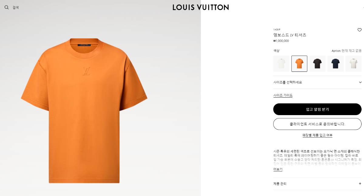Open 매장별 제품 입고 여부 link
The image size is (364, 196).
(x=317, y=135)
